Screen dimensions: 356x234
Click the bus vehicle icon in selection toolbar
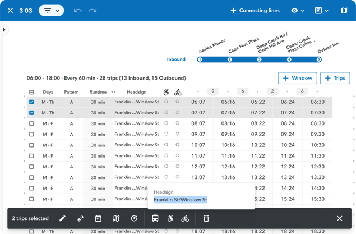155,218
